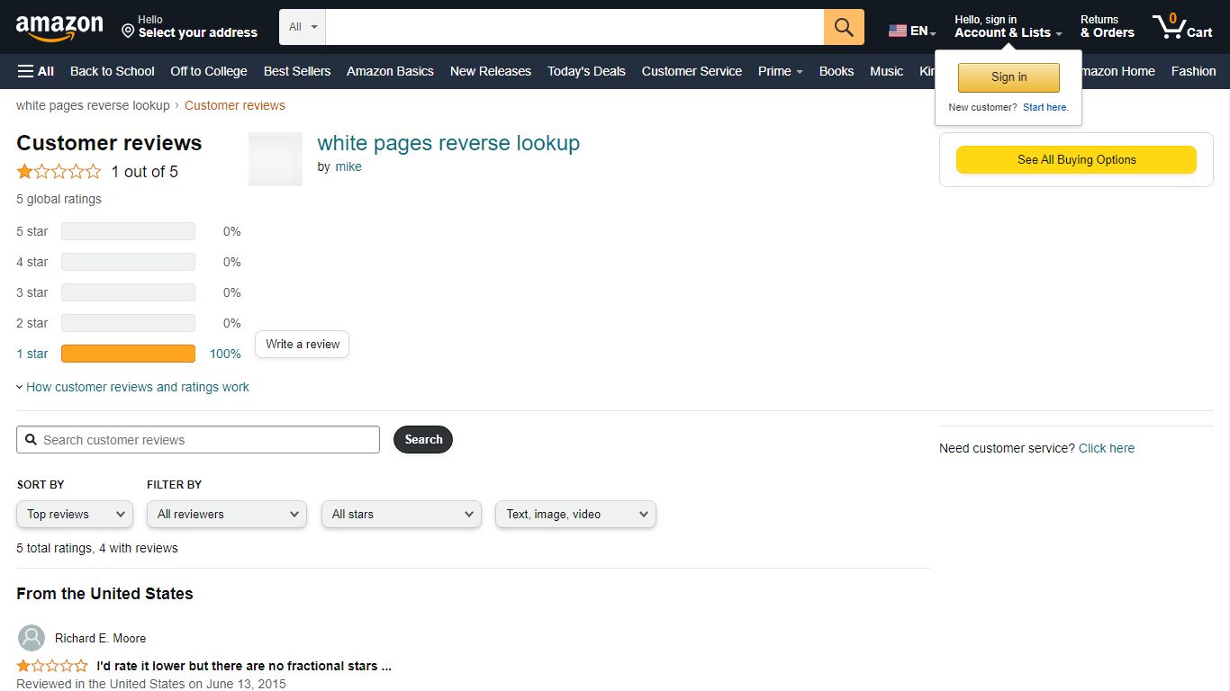
Task: Click the 5 total ratings, 4 with reviews text
Action: tap(97, 548)
